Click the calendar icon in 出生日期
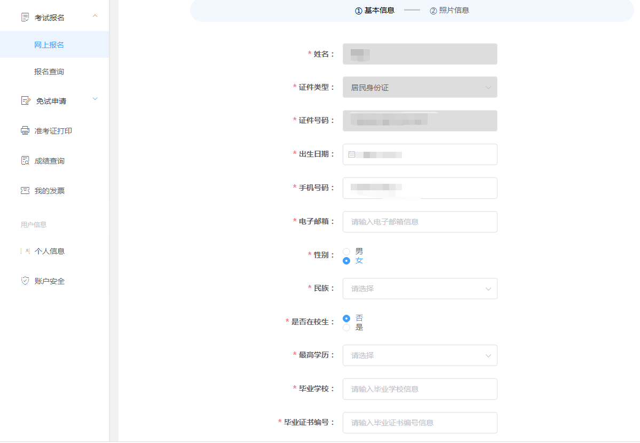640x443 pixels. 351,154
